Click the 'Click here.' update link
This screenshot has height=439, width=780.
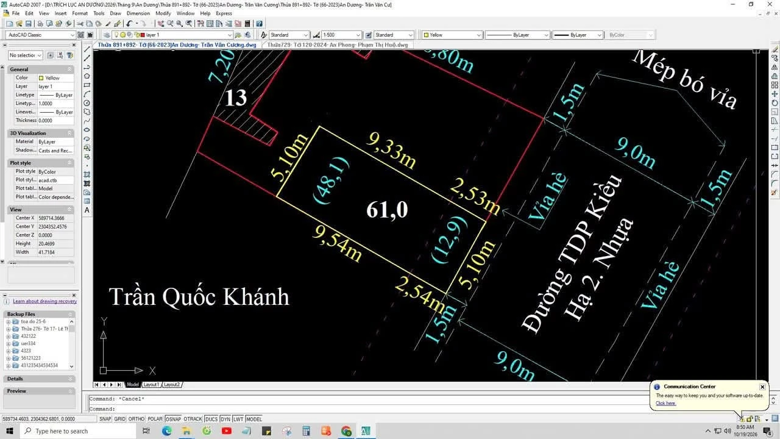pos(665,403)
